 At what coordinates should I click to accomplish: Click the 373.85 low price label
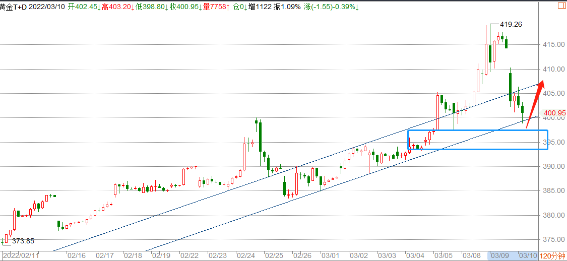pos(24,241)
